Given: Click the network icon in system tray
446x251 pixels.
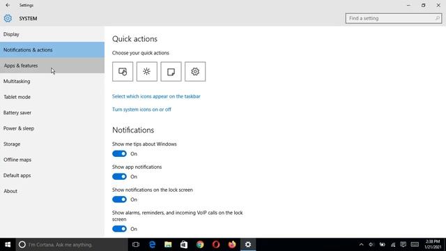Looking at the screenshot, I should click(393, 245).
